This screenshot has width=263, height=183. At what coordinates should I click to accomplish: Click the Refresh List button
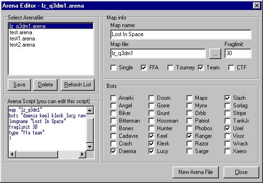(x=78, y=85)
